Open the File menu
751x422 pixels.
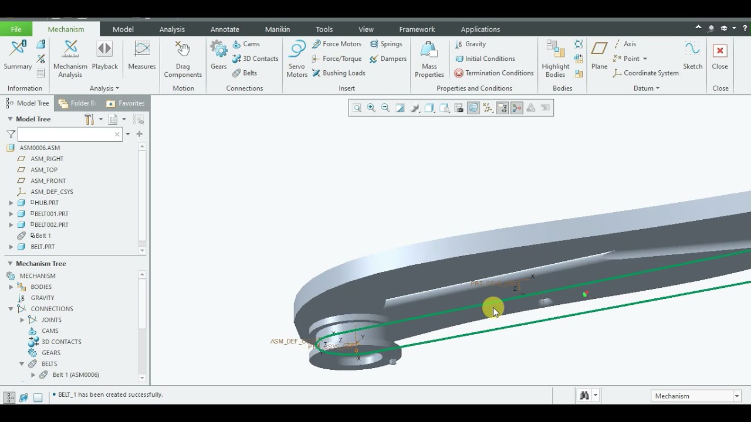click(x=16, y=29)
